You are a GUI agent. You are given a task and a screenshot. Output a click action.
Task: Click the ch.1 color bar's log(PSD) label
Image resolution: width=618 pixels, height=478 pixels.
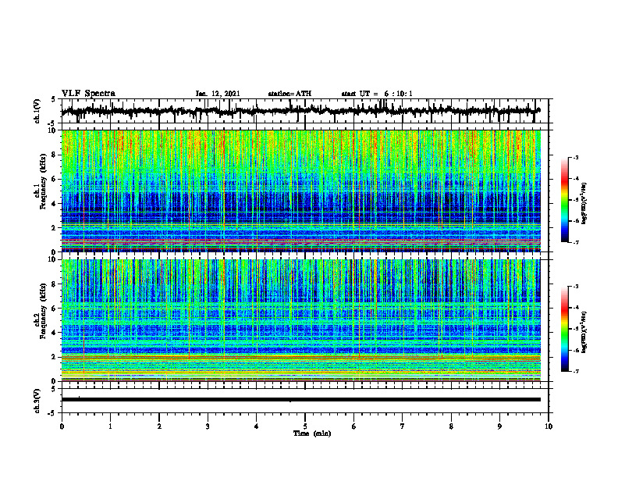584,203
